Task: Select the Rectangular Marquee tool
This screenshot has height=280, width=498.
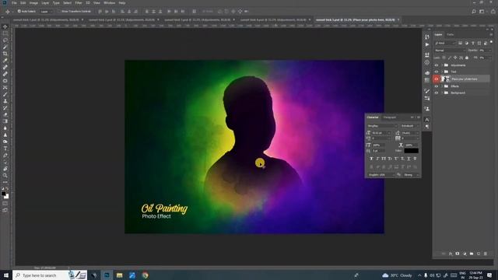Action: (5, 33)
